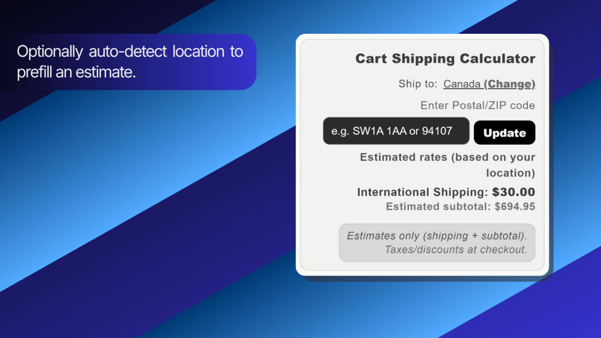Image resolution: width=601 pixels, height=338 pixels.
Task: Click the Estimated subtotal $694.95 text
Action: pyautogui.click(x=460, y=206)
